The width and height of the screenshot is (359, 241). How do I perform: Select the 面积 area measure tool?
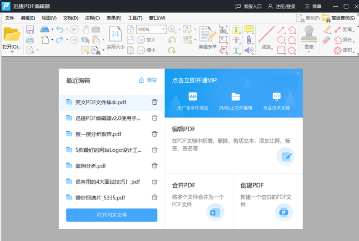pyautogui.click(x=343, y=50)
